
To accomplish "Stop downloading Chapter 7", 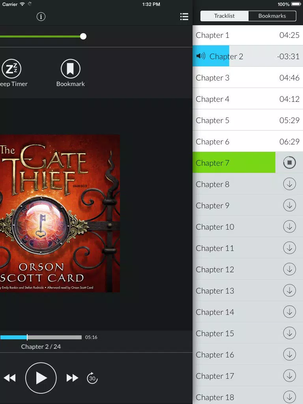I will pyautogui.click(x=289, y=163).
